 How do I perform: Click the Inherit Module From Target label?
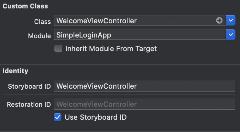[x=111, y=49]
